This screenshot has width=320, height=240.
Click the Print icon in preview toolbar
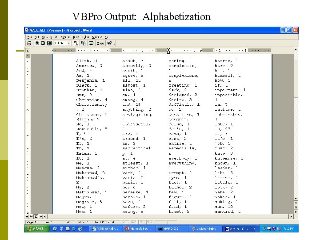pos(29,43)
